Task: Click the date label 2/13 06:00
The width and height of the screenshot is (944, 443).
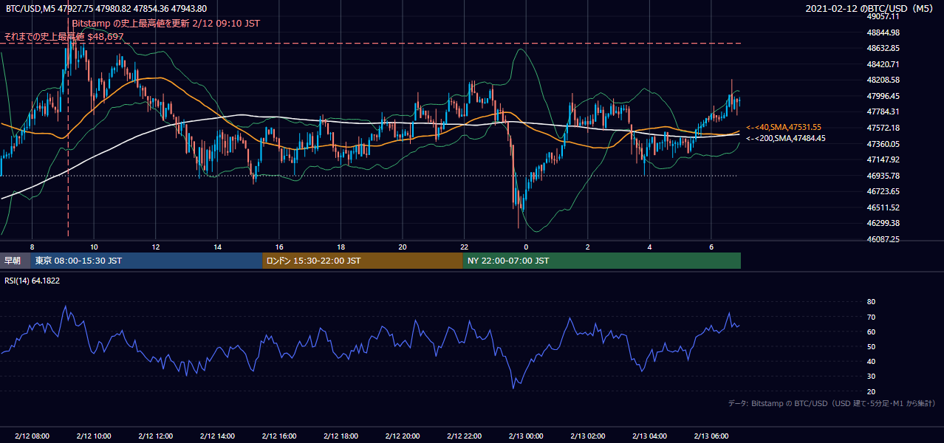Action: click(x=711, y=436)
